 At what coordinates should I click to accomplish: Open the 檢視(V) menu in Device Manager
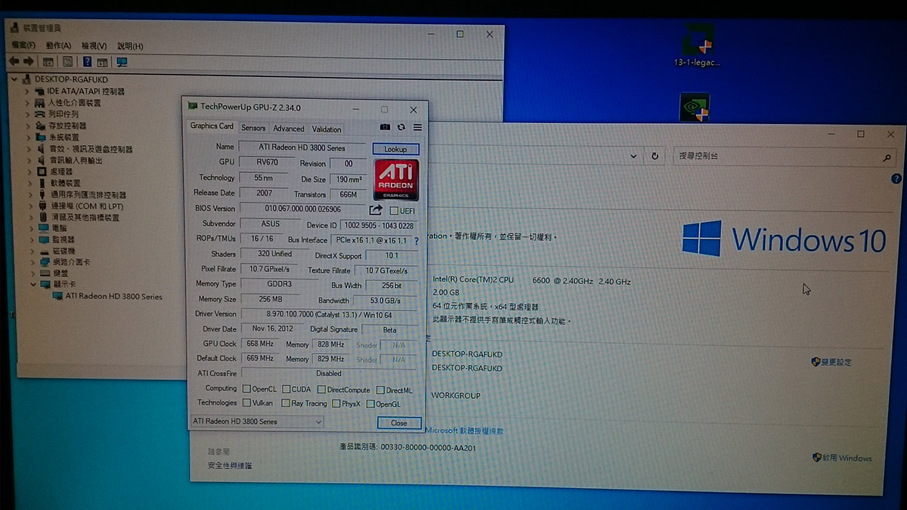[94, 46]
